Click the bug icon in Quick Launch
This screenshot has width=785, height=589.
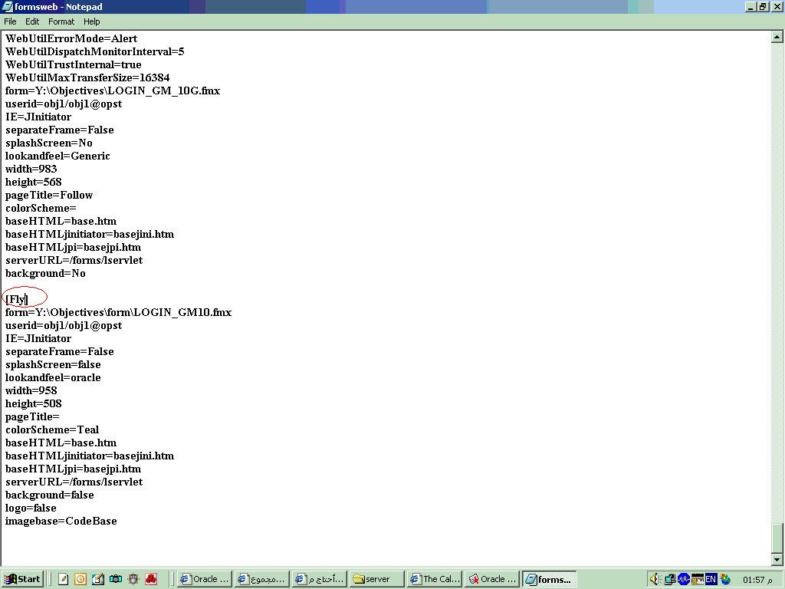pyautogui.click(x=133, y=579)
